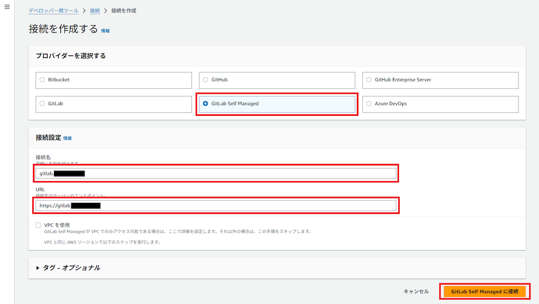539x304 pixels.
Task: Click the 接続を作成 breadcrumb text
Action: (x=124, y=11)
